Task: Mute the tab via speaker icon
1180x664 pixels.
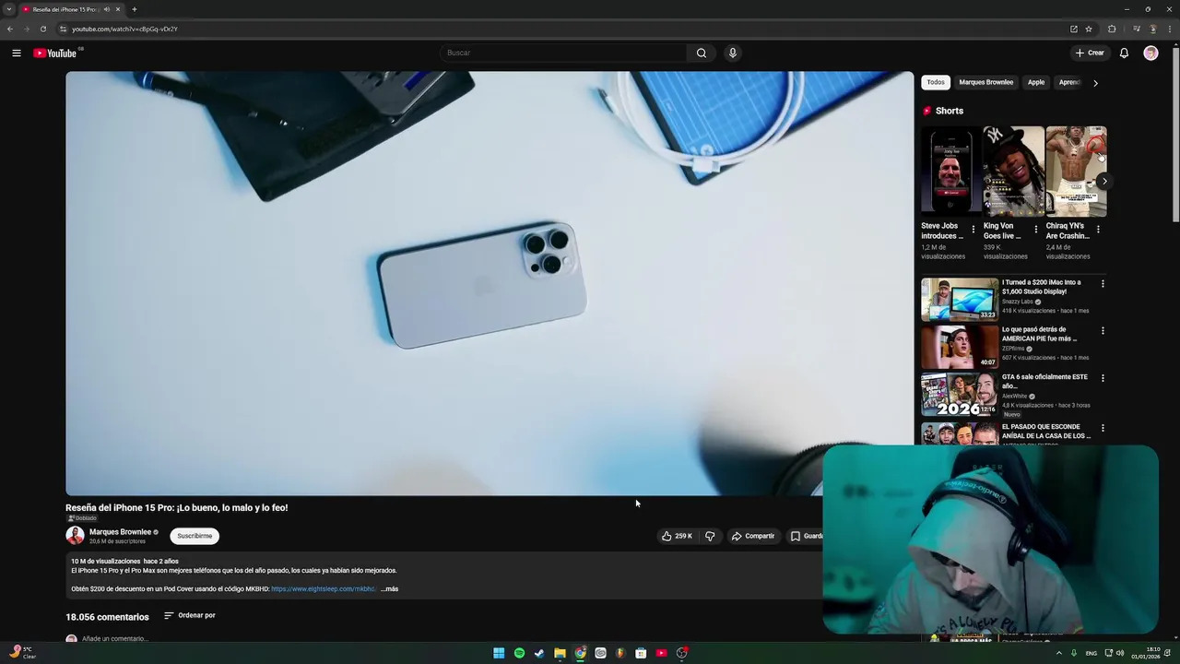Action: 107,9
